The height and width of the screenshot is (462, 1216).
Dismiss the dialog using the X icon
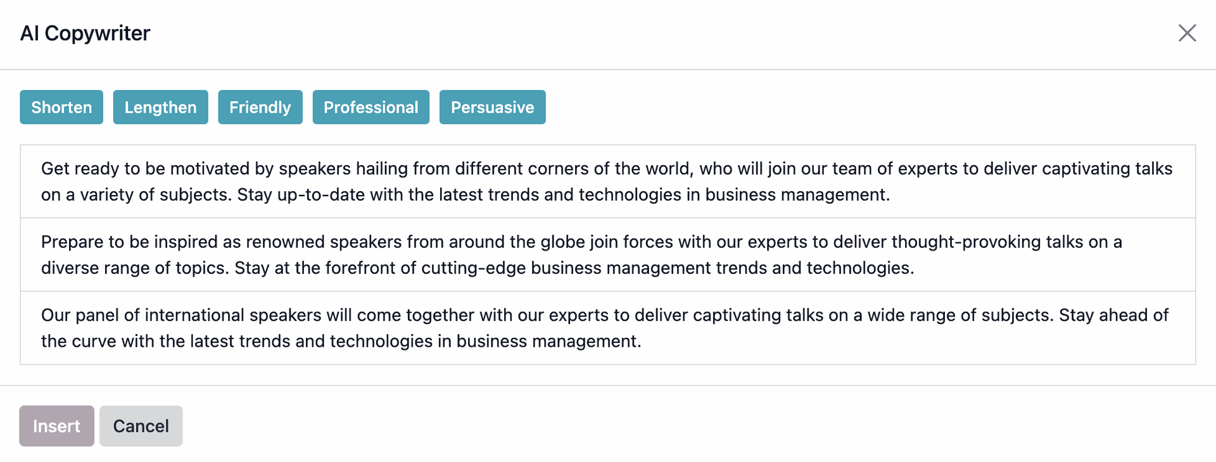[1187, 33]
